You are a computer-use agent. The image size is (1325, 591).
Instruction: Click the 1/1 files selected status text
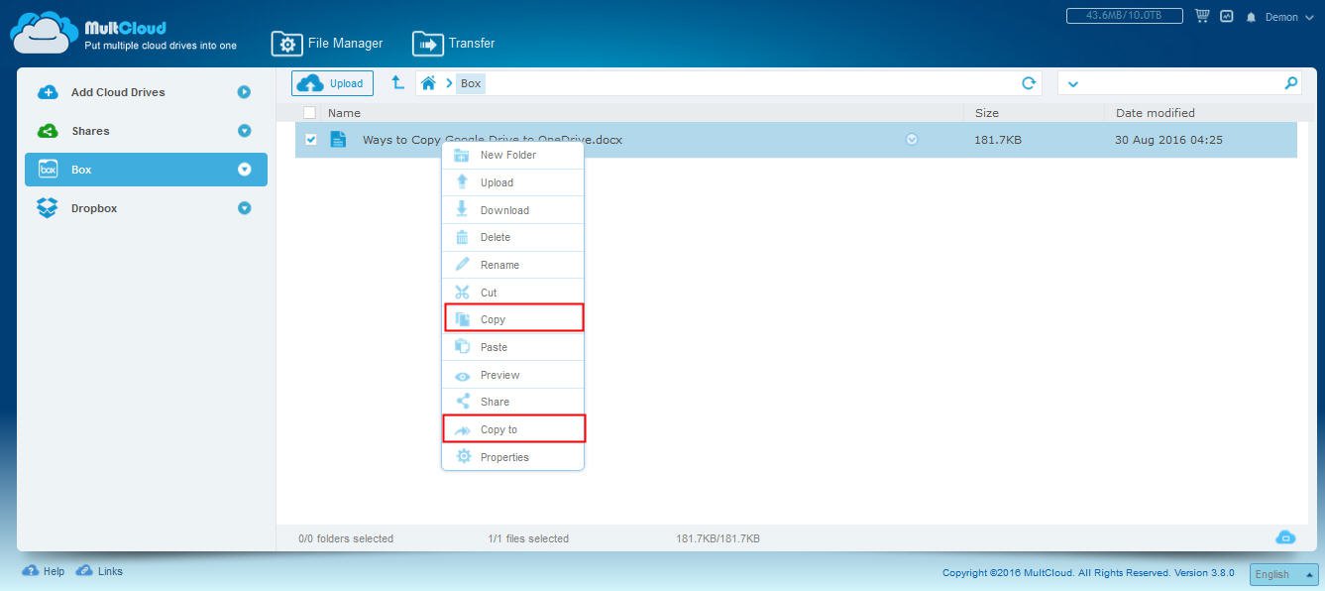528,538
